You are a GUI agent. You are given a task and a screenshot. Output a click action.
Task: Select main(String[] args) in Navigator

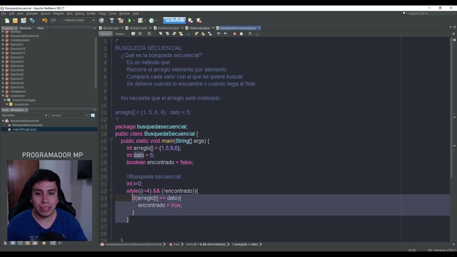[25, 129]
